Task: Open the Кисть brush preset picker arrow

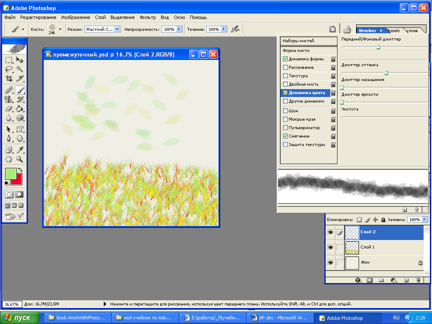Action: click(x=60, y=30)
